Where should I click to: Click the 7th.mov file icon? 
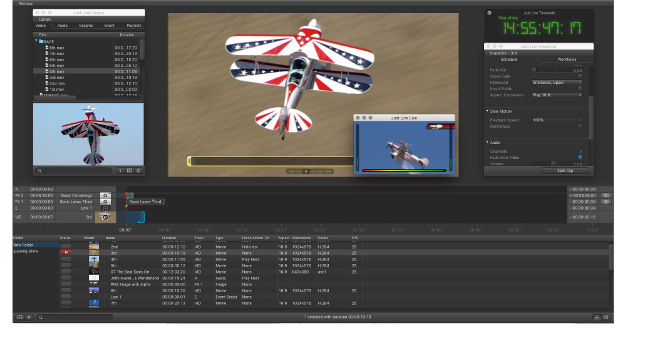click(47, 53)
